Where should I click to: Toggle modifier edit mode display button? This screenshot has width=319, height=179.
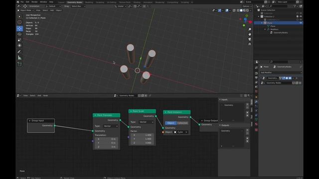click(284, 78)
